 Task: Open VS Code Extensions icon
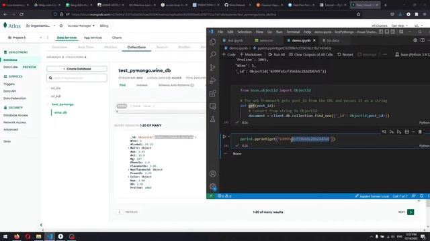[x=212, y=94]
